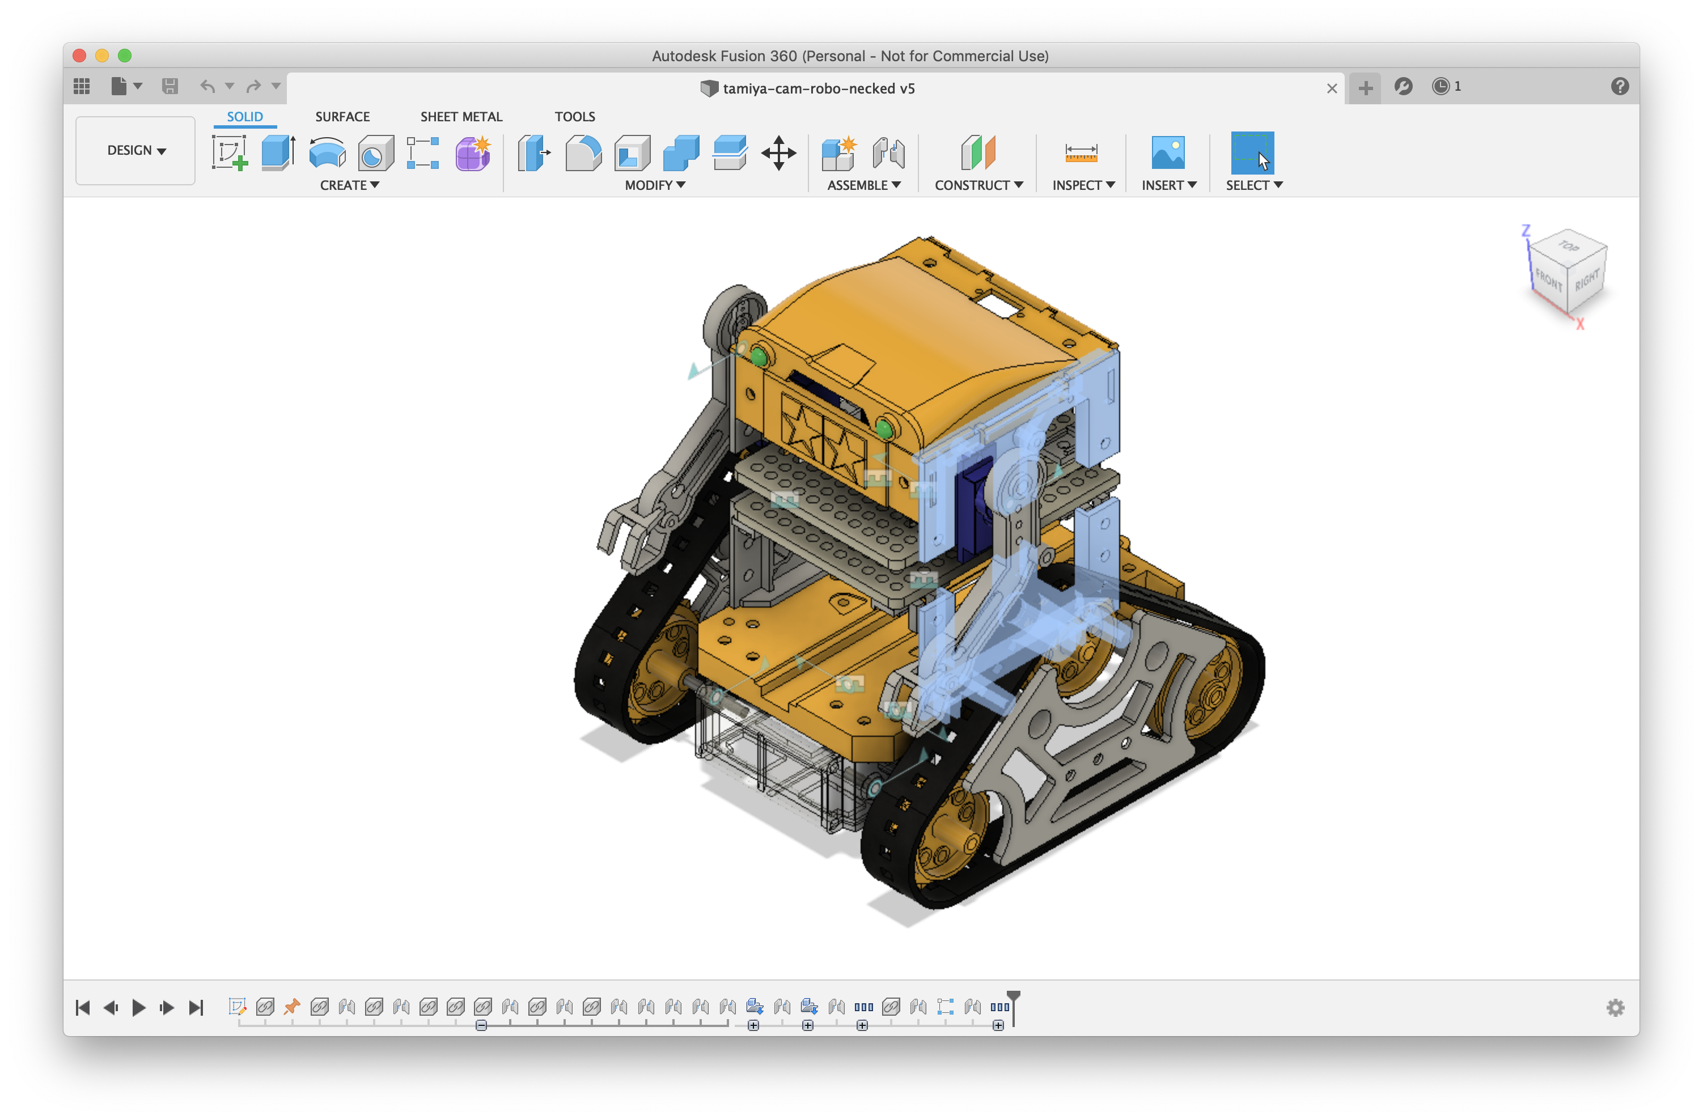Select the Joint tool in Assemble
The height and width of the screenshot is (1120, 1703).
click(x=889, y=152)
